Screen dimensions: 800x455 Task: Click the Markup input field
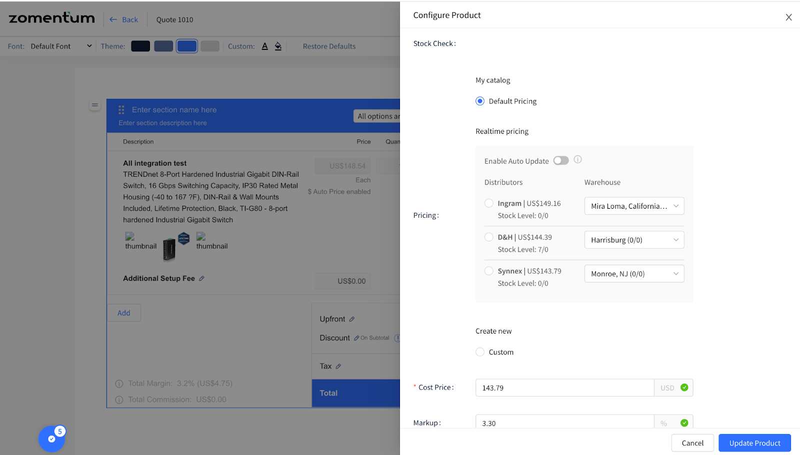click(564, 422)
